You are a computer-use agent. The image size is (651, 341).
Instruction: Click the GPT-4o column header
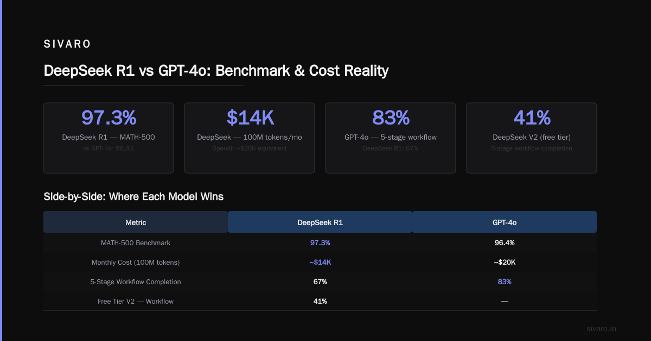click(x=505, y=222)
